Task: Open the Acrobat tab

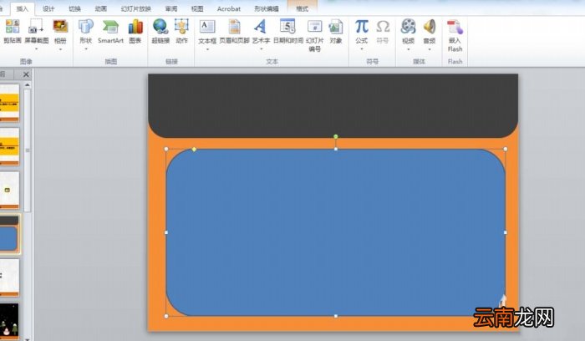Action: pos(229,8)
